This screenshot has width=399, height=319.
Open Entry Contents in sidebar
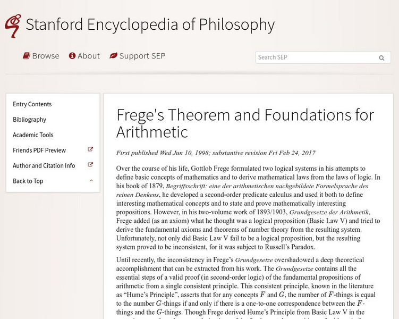click(x=32, y=104)
